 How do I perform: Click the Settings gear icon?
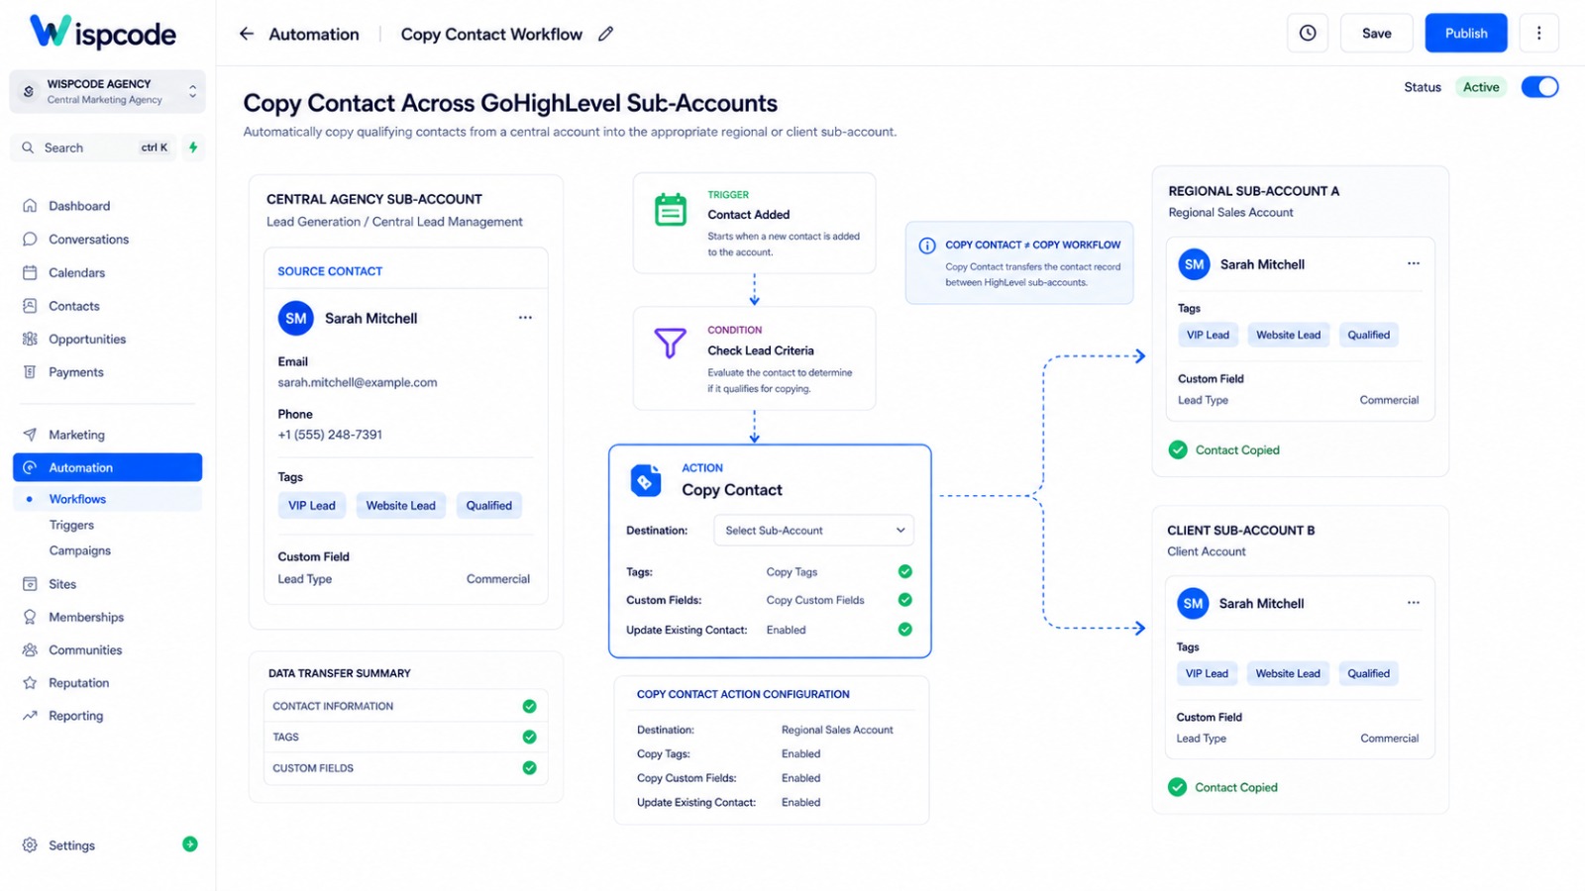click(30, 845)
